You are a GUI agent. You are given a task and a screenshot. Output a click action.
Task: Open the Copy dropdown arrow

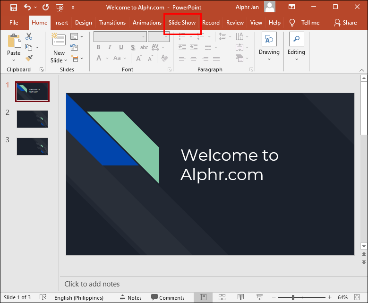click(x=37, y=47)
